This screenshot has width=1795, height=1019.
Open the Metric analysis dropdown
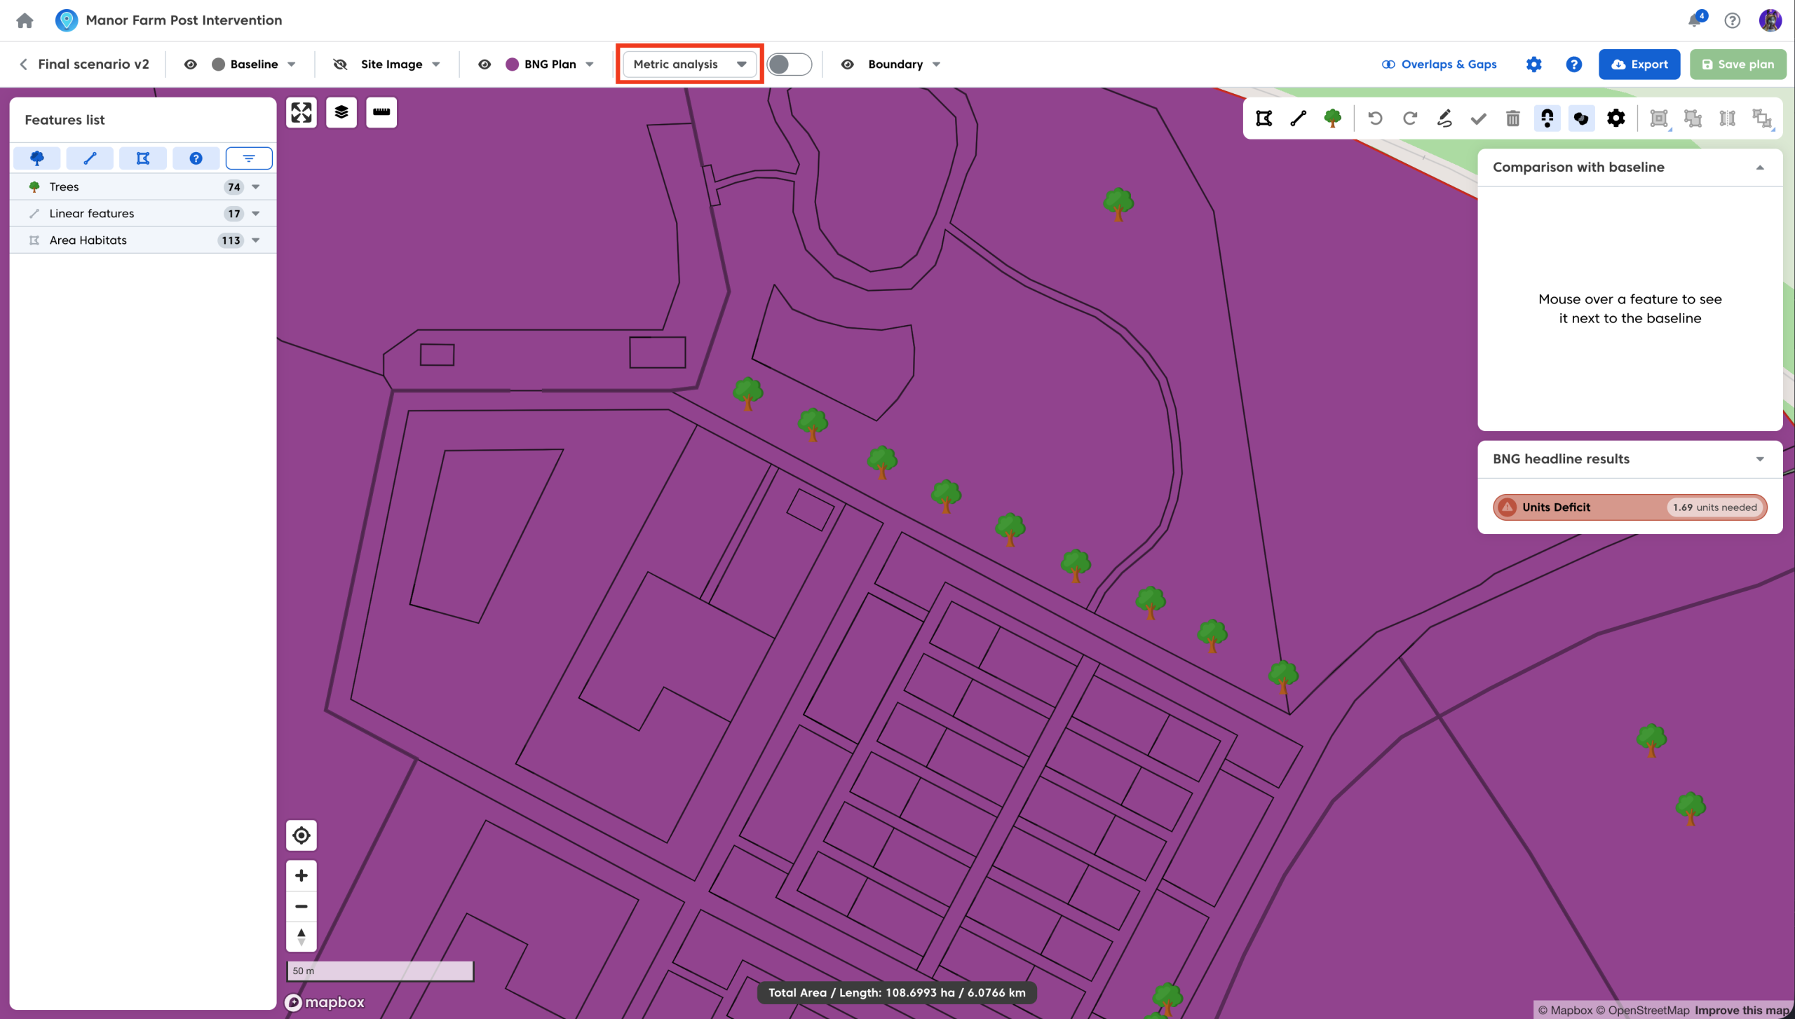689,64
